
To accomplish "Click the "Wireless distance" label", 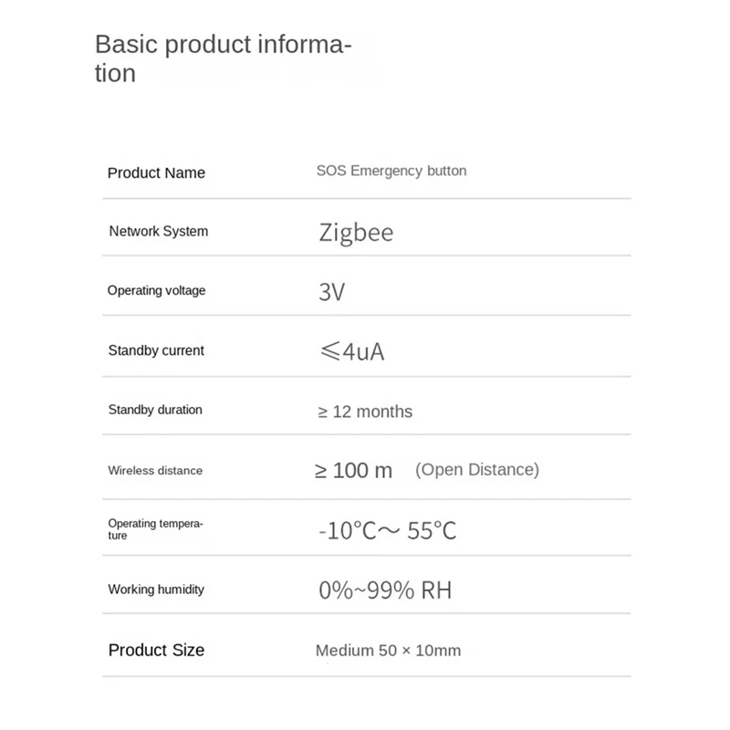I will point(155,471).
